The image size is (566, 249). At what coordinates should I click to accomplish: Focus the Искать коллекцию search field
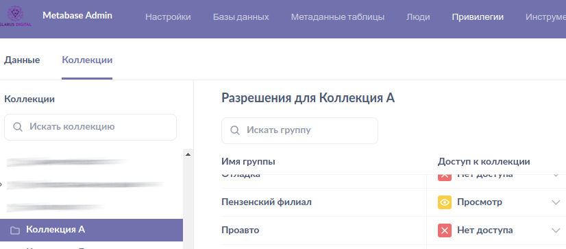(90, 127)
